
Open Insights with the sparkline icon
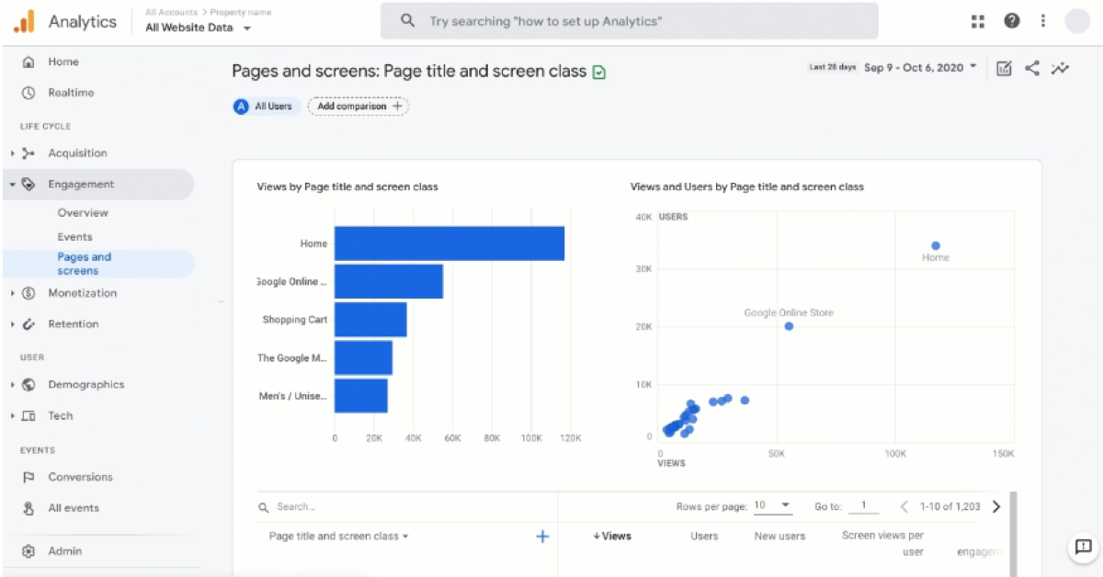click(1059, 68)
